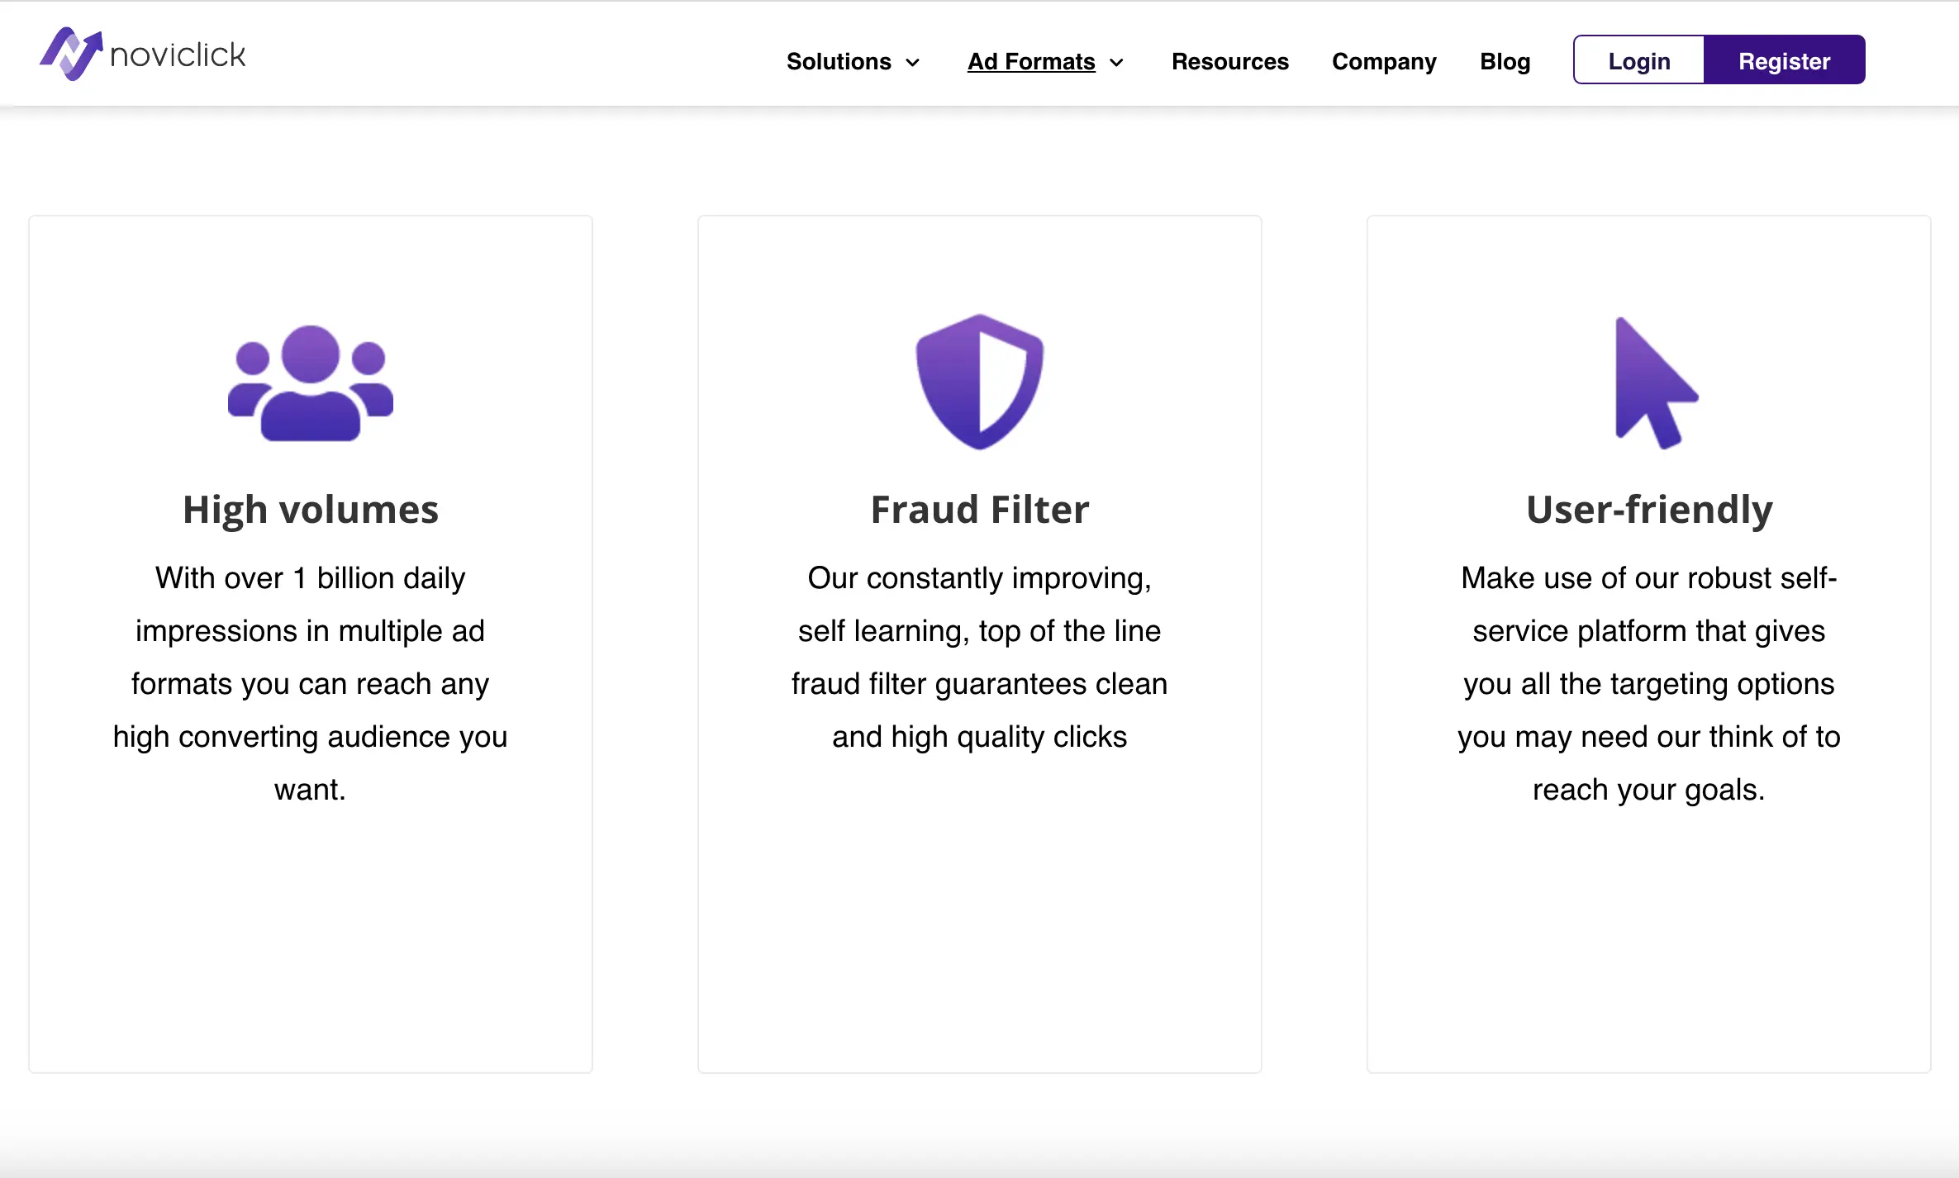This screenshot has width=1959, height=1178.
Task: Click the User-friendly heading
Action: [x=1649, y=510]
